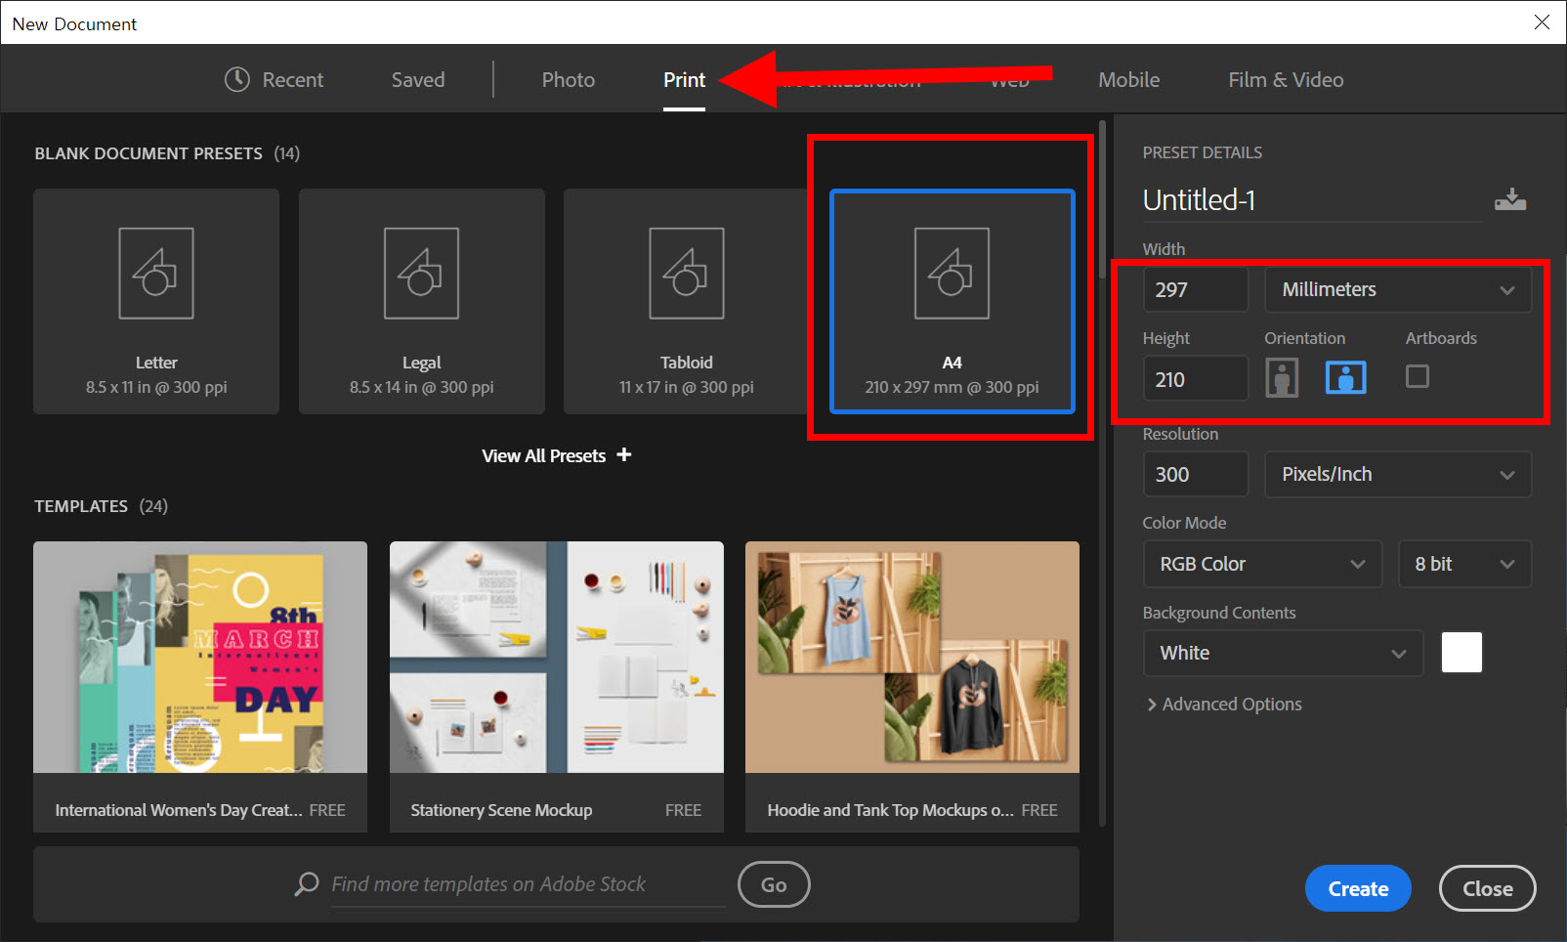Open Stationery Scene Mockup template thumbnail

pyautogui.click(x=557, y=658)
